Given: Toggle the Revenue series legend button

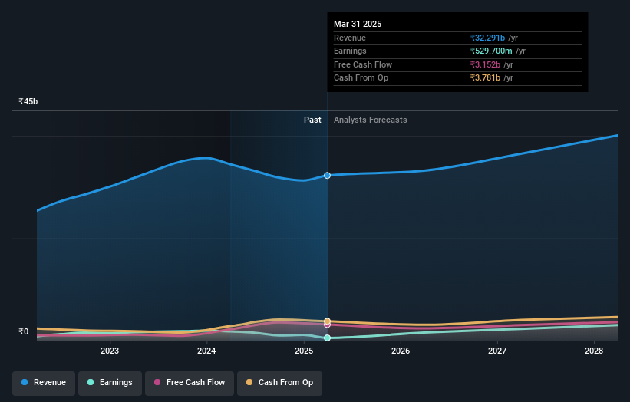Looking at the screenshot, I should (x=44, y=383).
